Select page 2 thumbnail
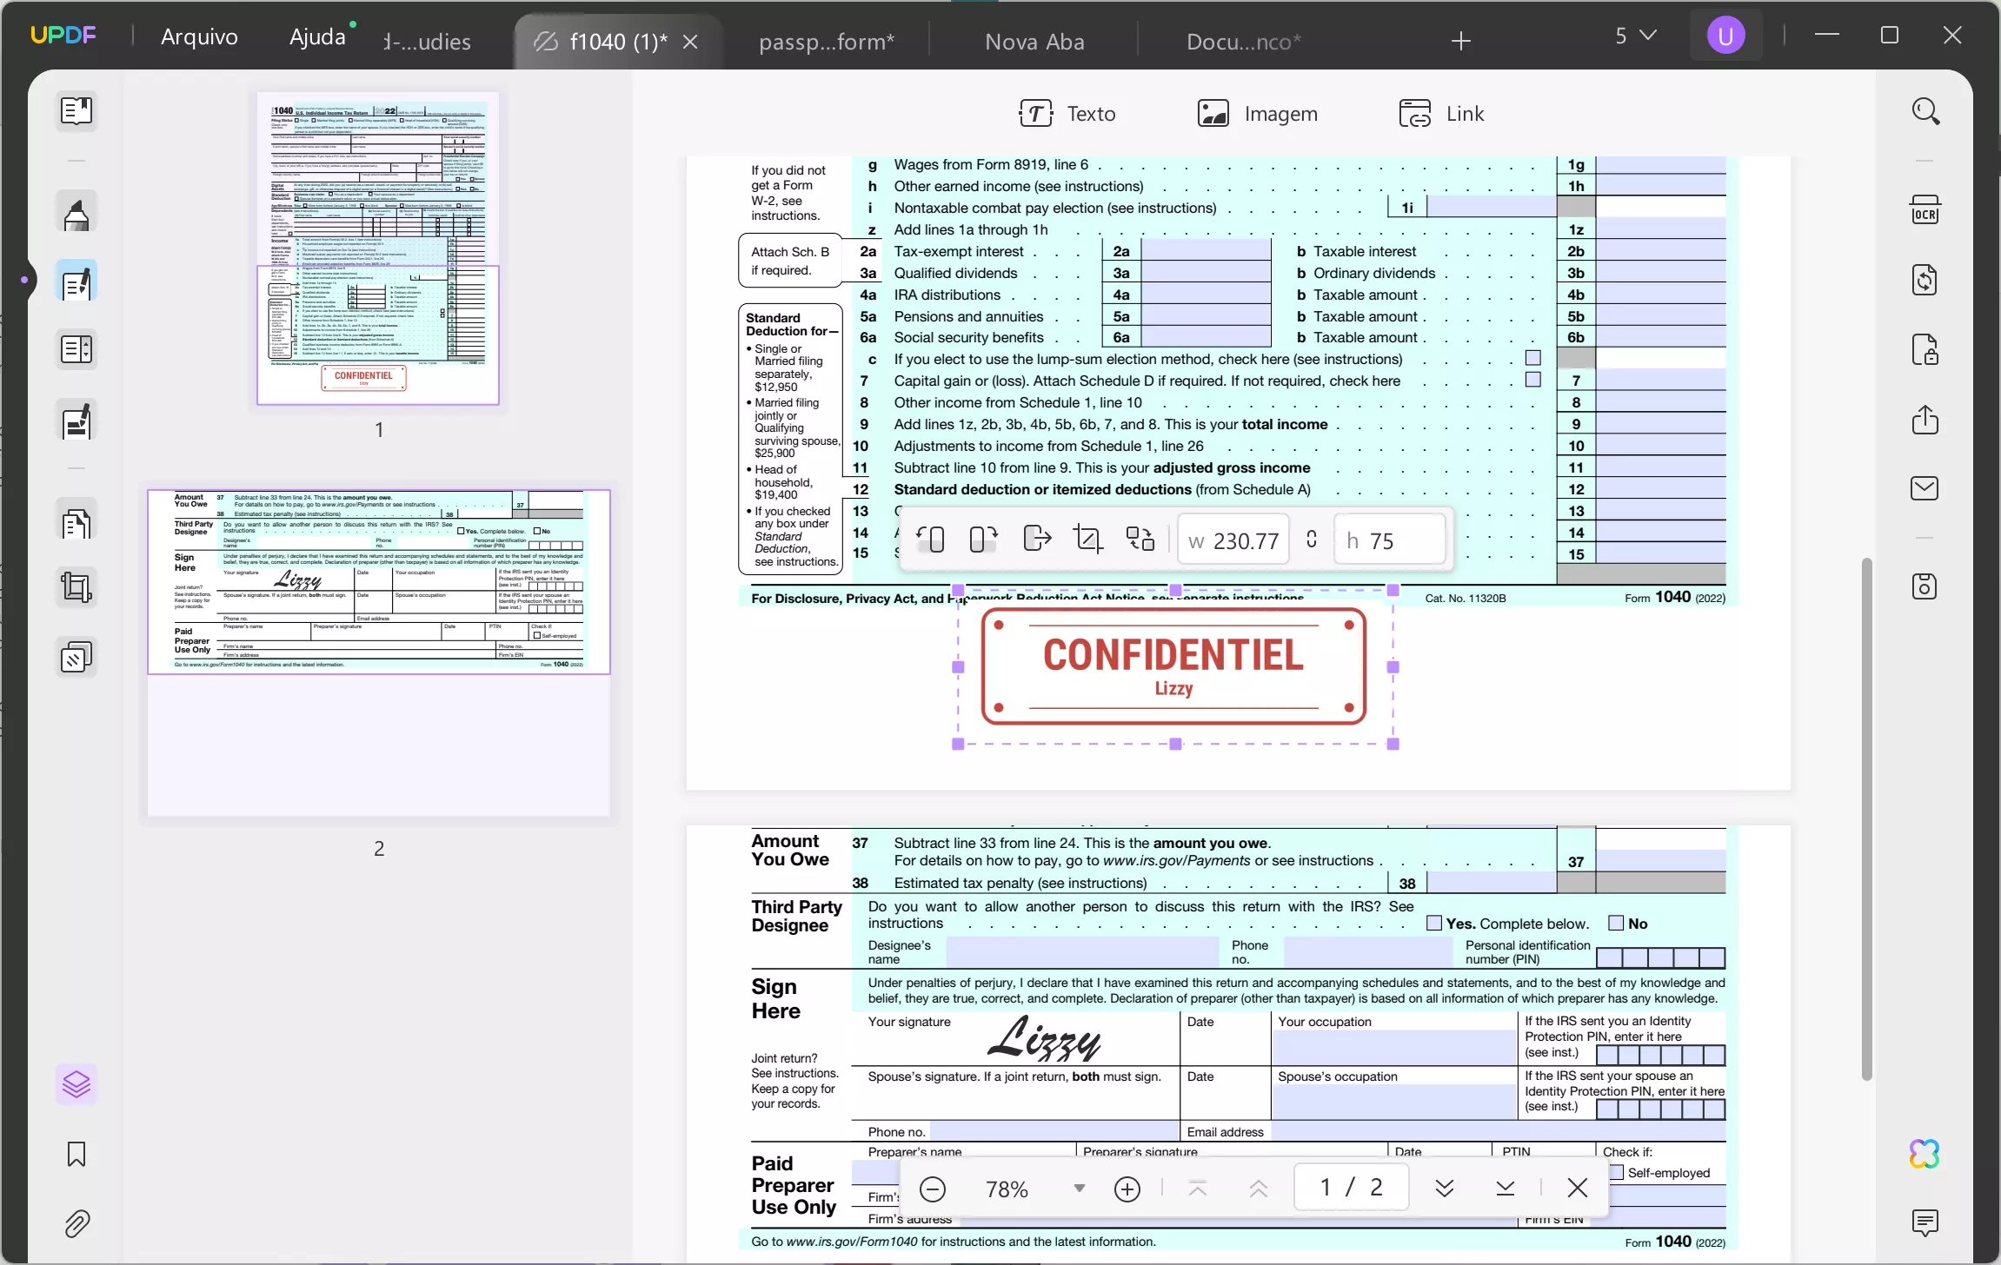The image size is (2001, 1265). click(379, 652)
